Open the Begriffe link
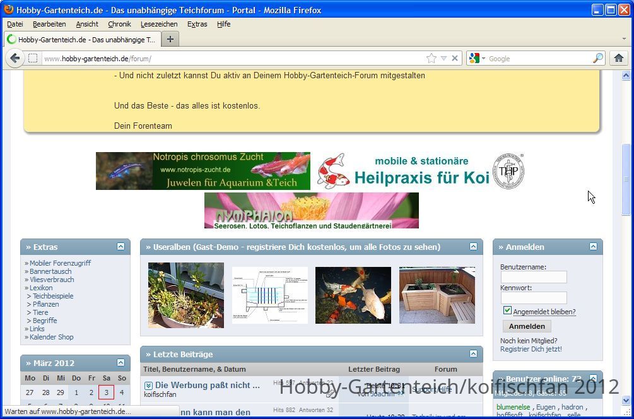634x419 pixels. (x=45, y=321)
